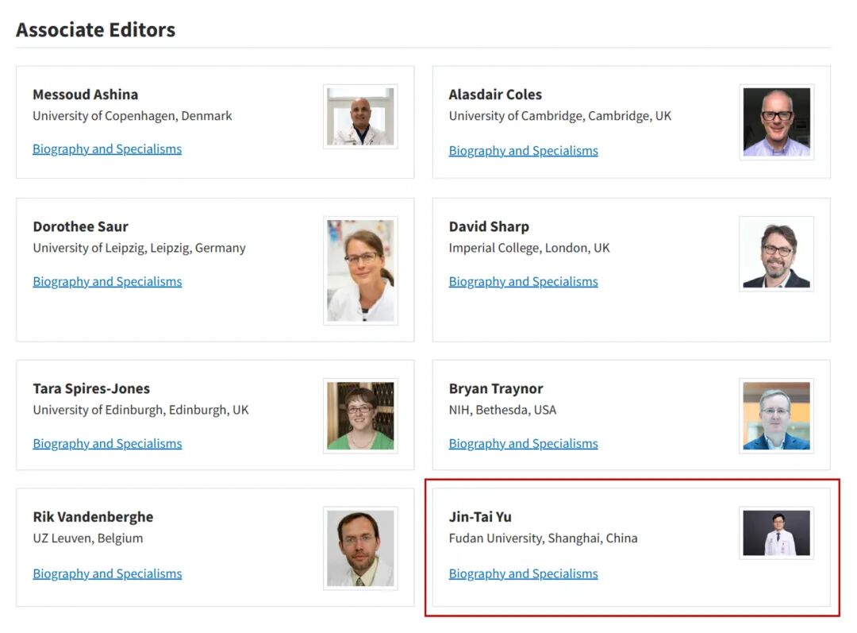Screen dimensions: 857x633
Task: Select the Messoud Ashina name text
Action: tap(86, 95)
